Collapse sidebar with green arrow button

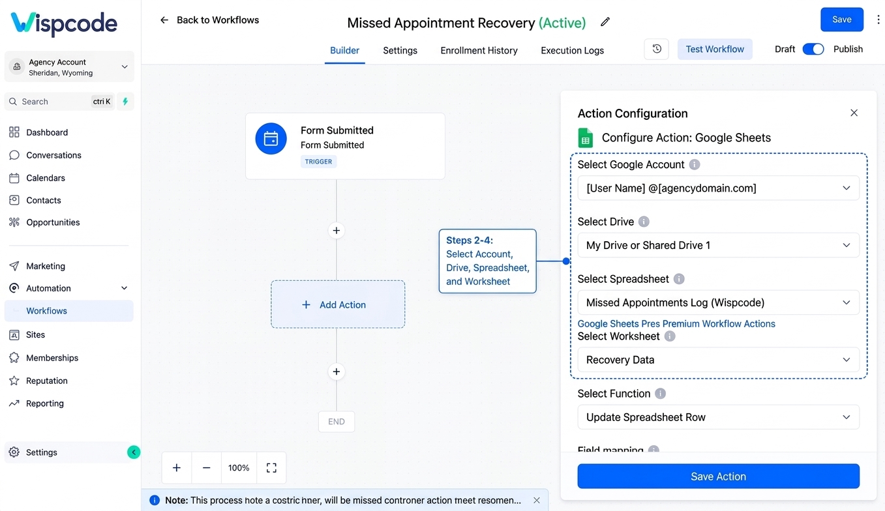[x=134, y=452]
